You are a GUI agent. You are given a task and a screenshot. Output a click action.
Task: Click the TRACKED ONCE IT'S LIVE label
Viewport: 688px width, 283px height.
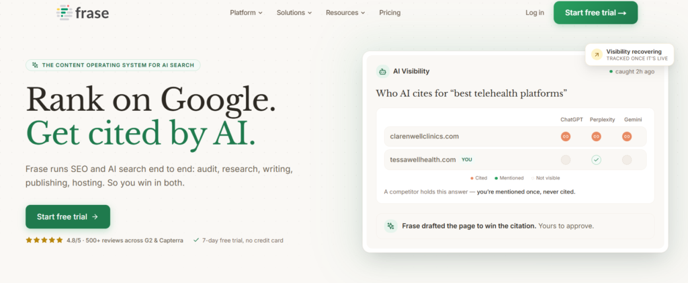click(637, 58)
